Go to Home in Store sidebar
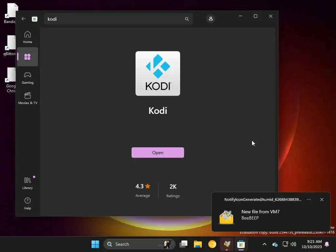Viewport: 336px width, 252px height. pyautogui.click(x=28, y=37)
